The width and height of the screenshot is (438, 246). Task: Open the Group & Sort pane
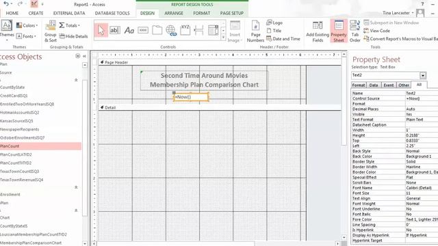[x=50, y=31]
